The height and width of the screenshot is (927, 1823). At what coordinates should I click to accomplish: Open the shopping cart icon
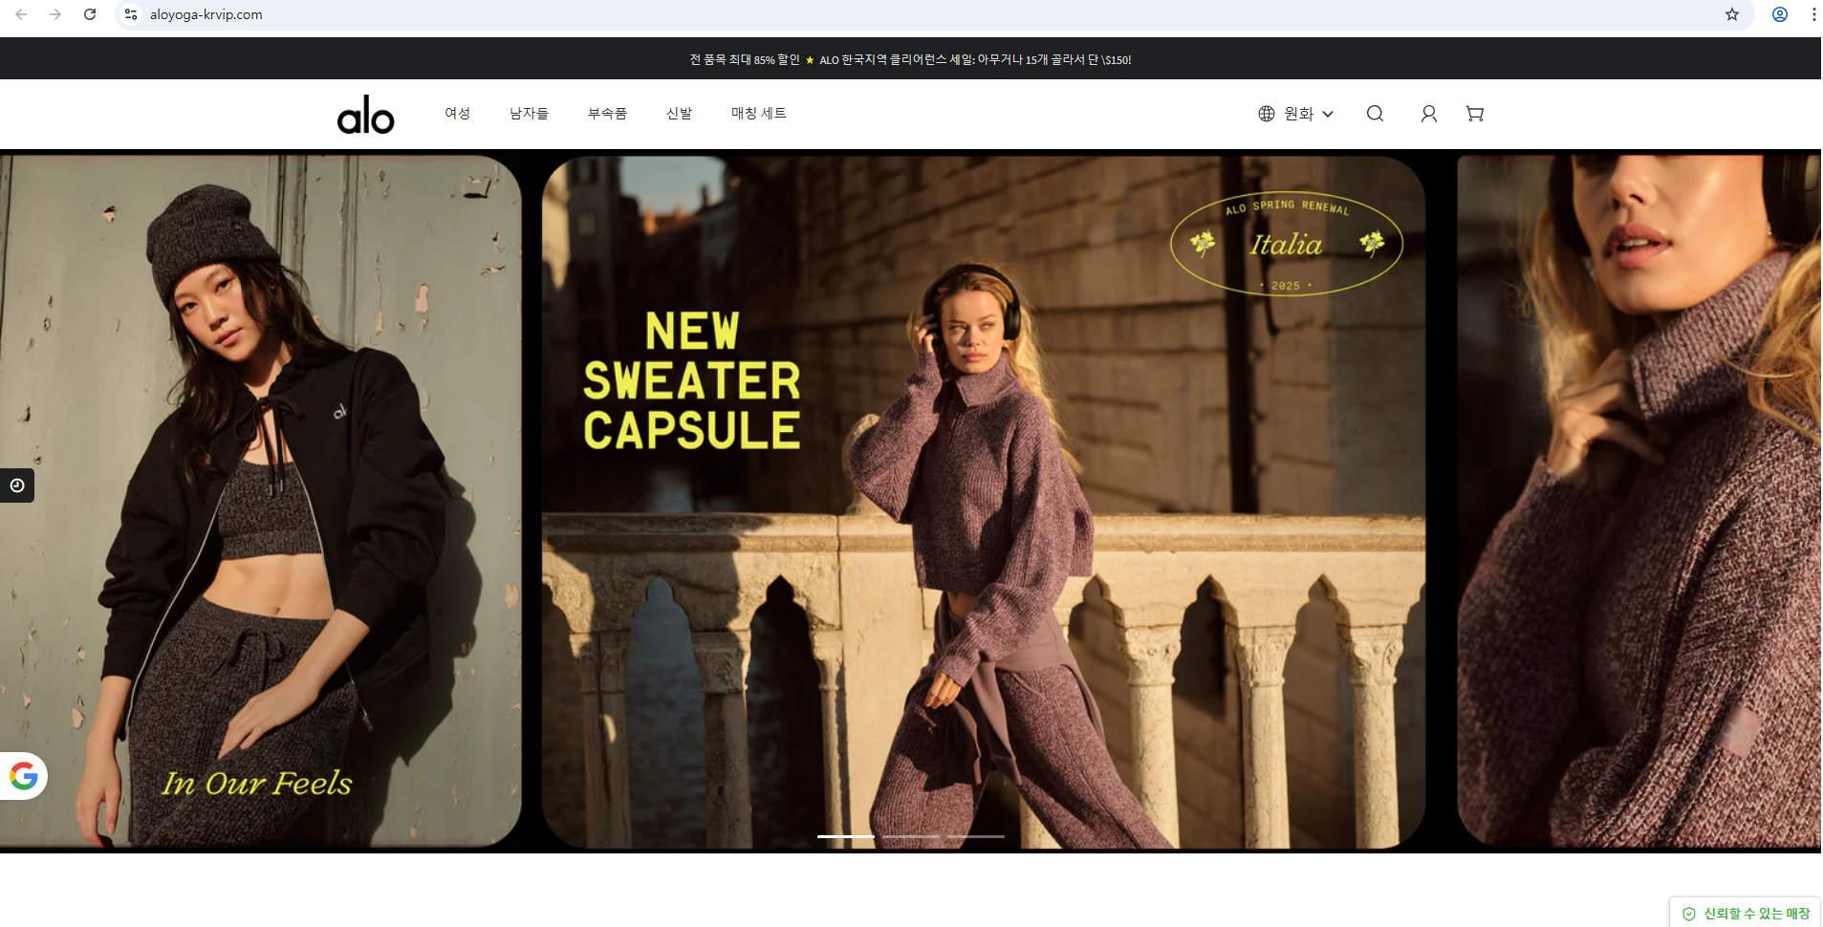point(1475,114)
